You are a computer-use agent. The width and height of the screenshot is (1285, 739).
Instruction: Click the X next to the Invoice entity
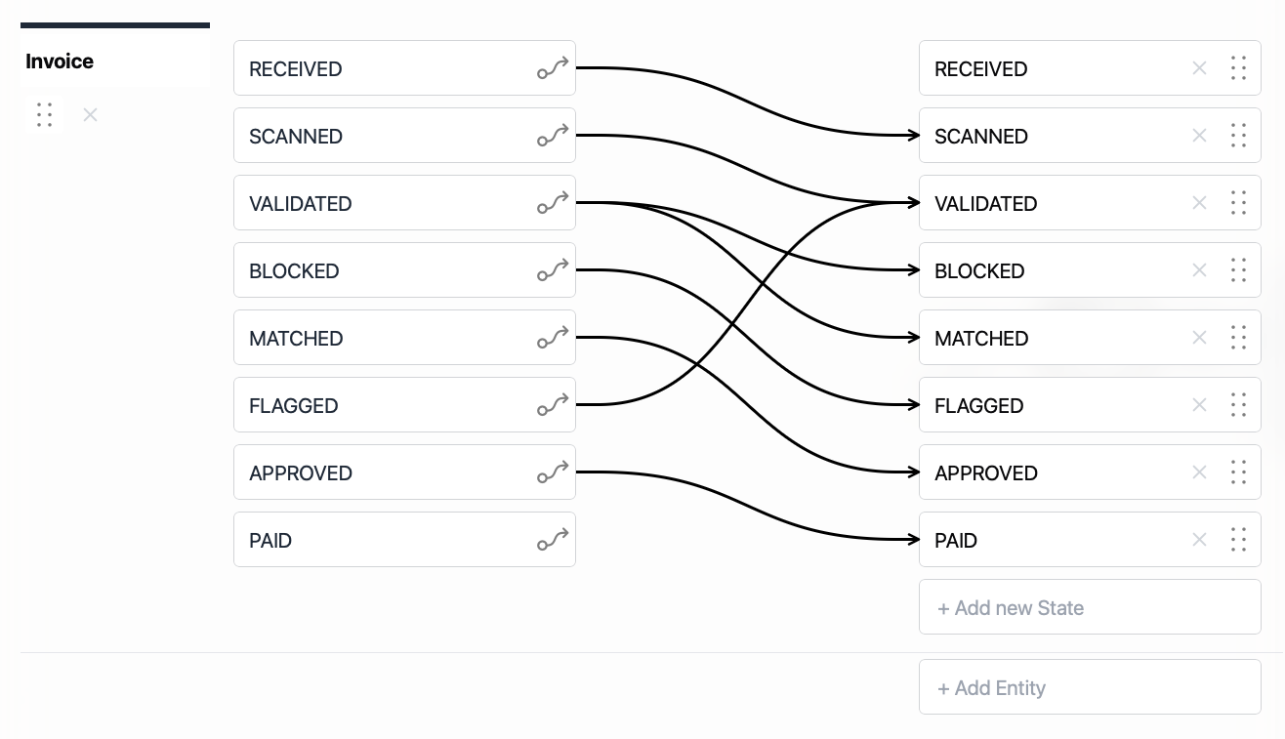click(90, 114)
